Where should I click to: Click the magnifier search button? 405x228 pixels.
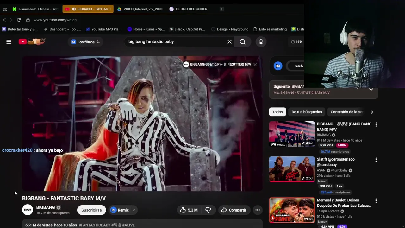[x=243, y=41]
